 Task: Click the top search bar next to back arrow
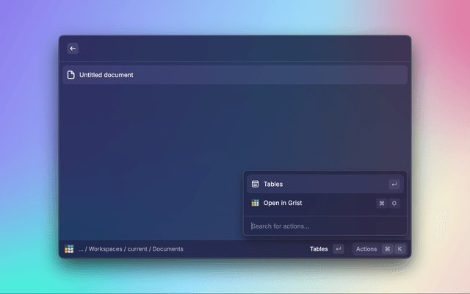(x=242, y=49)
